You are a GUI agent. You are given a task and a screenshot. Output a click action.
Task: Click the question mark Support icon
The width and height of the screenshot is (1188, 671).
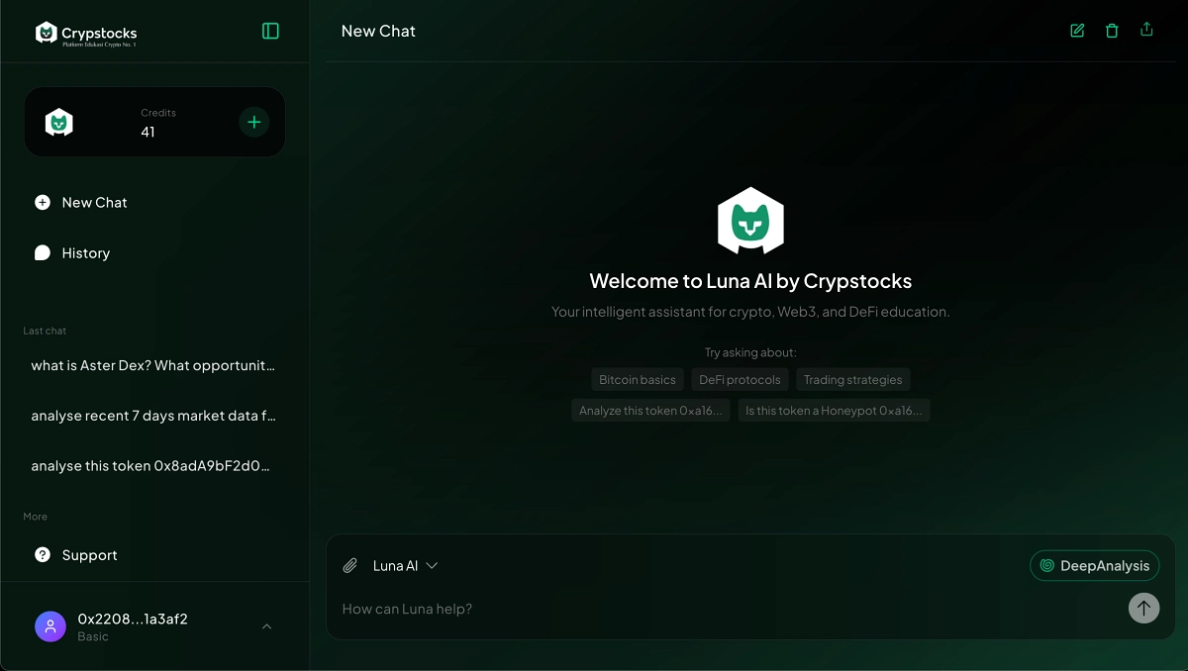(43, 554)
